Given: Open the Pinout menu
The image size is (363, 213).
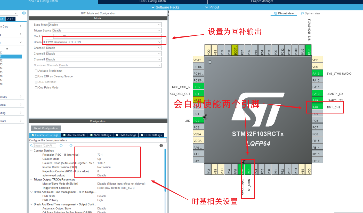Looking at the screenshot, I should 212,7.
